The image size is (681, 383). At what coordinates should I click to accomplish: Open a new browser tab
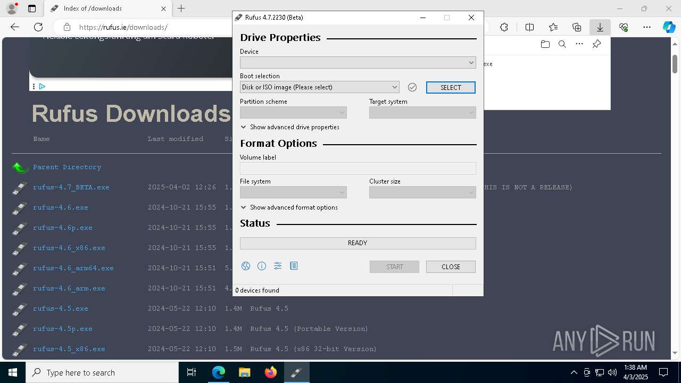181,9
